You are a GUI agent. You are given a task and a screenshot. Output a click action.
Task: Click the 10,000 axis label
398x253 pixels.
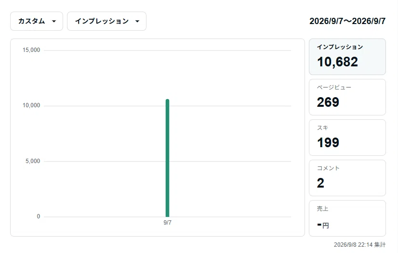tap(31, 106)
